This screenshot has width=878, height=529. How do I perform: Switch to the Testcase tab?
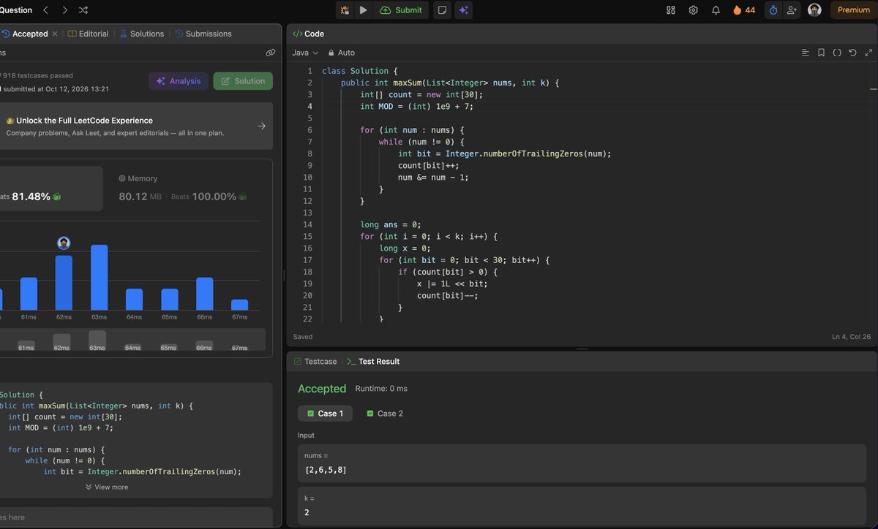[x=315, y=362]
